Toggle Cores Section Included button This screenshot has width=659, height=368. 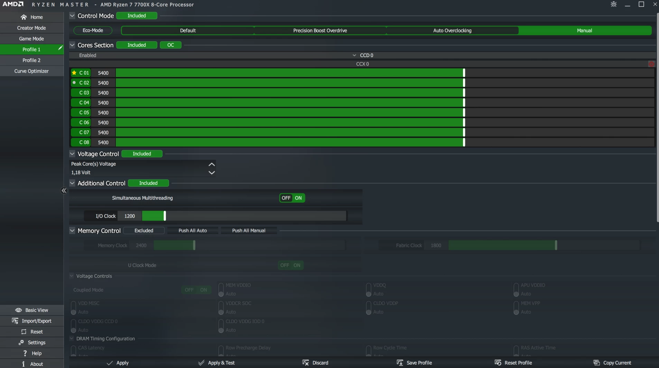coord(137,45)
